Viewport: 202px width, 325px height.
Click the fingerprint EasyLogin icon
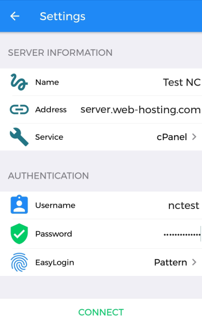[19, 262]
